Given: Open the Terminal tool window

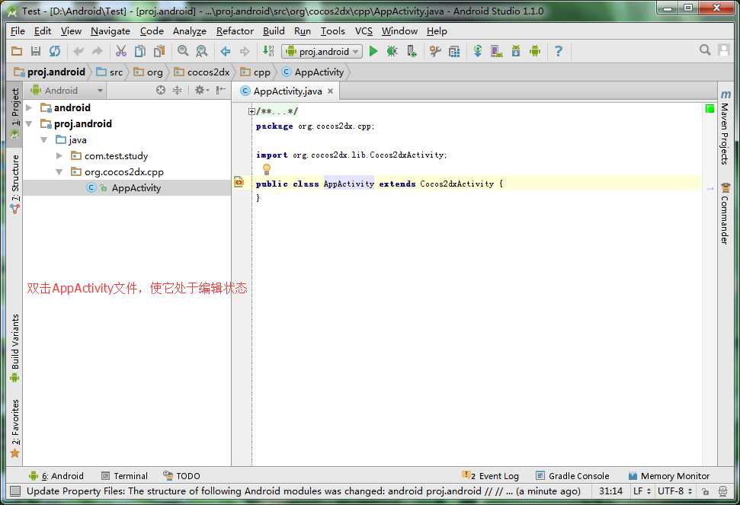Looking at the screenshot, I should pyautogui.click(x=124, y=476).
